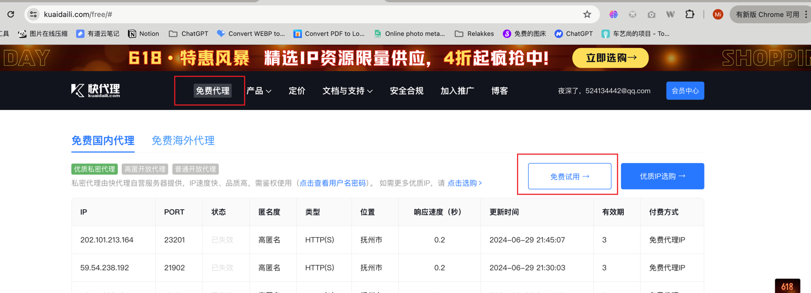Click the 点击查看用户名密码 link
This screenshot has height=293, width=811.
pyautogui.click(x=332, y=183)
